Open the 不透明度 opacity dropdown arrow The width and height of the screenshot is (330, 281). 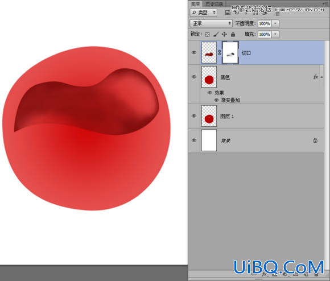[x=275, y=23]
